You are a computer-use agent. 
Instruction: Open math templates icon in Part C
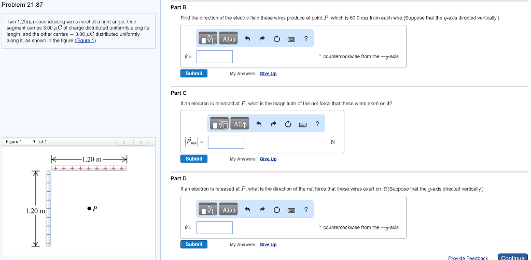coord(220,124)
